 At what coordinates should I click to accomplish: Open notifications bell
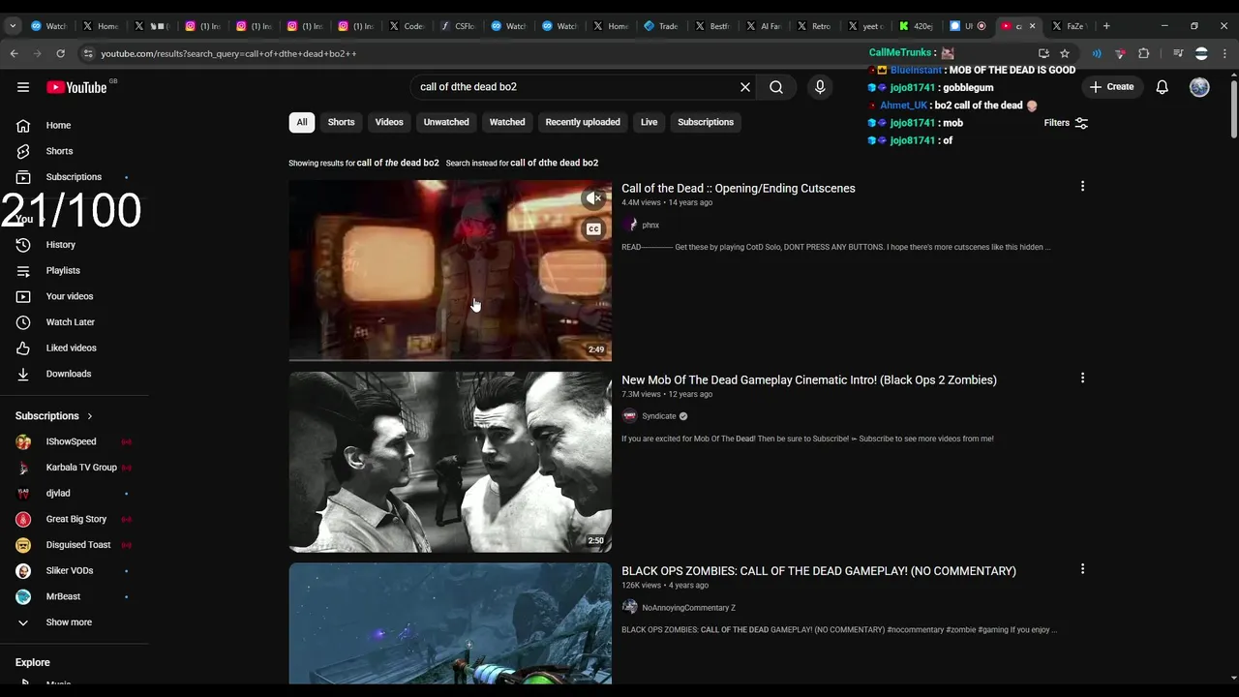(x=1162, y=87)
